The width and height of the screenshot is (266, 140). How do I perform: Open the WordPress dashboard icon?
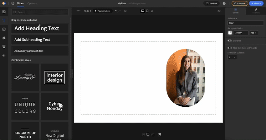[x=13, y=3]
